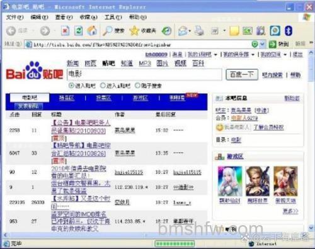Image resolution: width=315 pixels, height=249 pixels.
Task: Open the 编辑(E) menu
Action: [39, 17]
